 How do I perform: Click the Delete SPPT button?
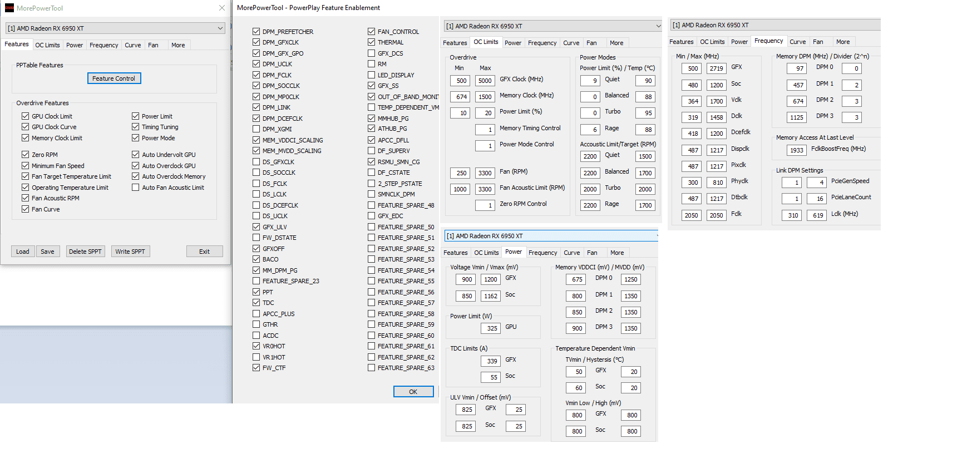(x=85, y=252)
